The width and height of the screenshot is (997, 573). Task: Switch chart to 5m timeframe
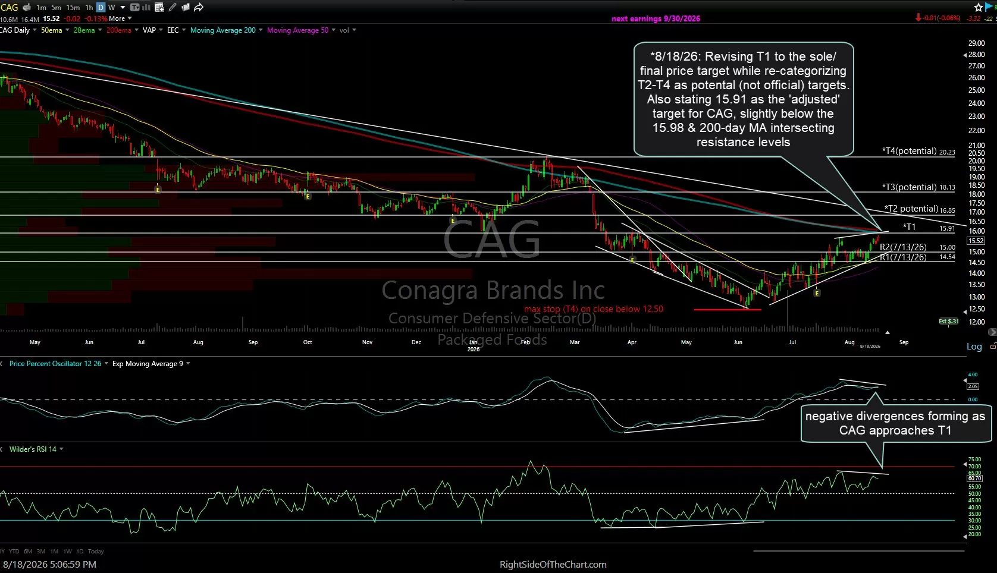[56, 7]
